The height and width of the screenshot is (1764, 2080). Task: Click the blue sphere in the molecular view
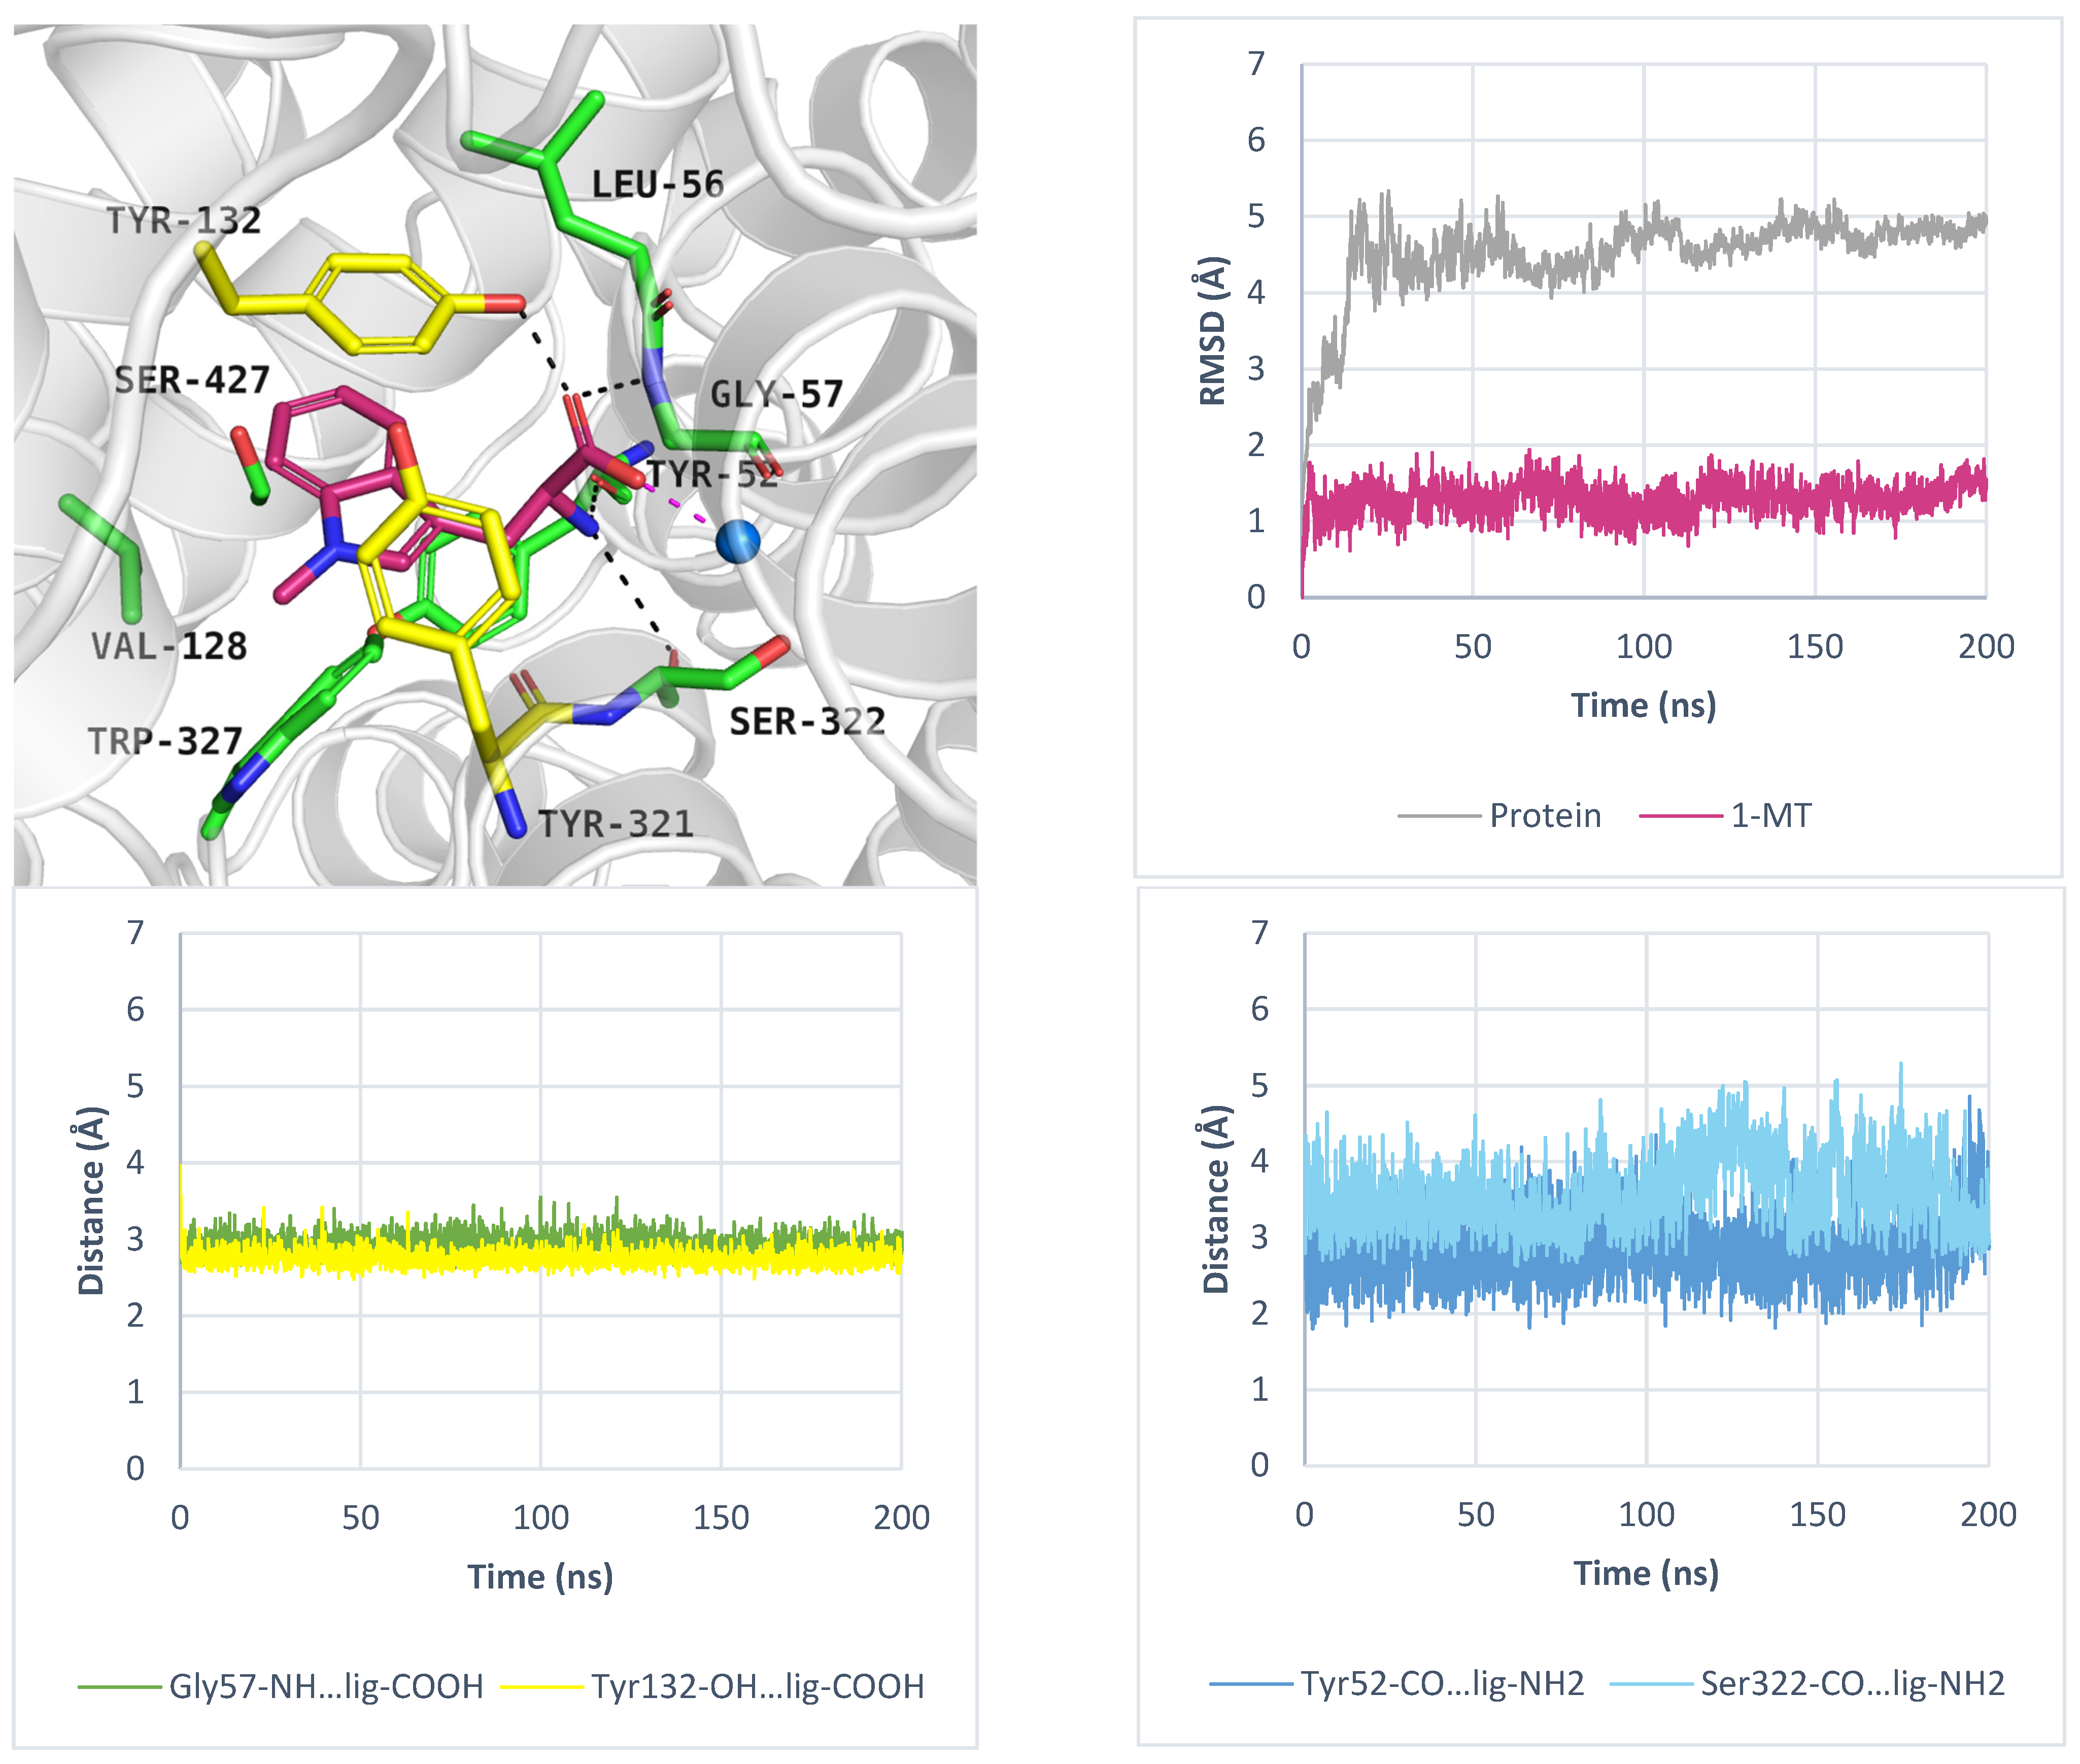(737, 541)
